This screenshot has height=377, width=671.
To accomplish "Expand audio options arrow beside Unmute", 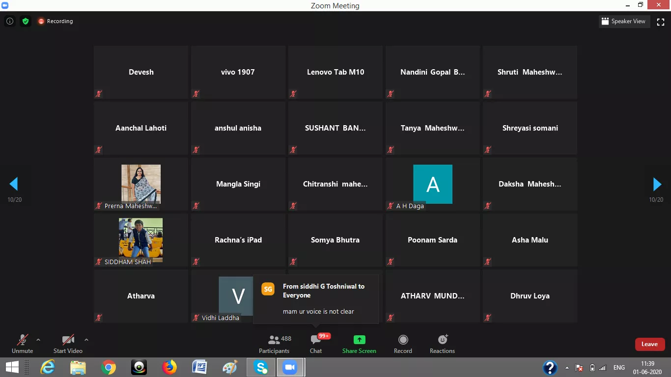I will tap(38, 339).
